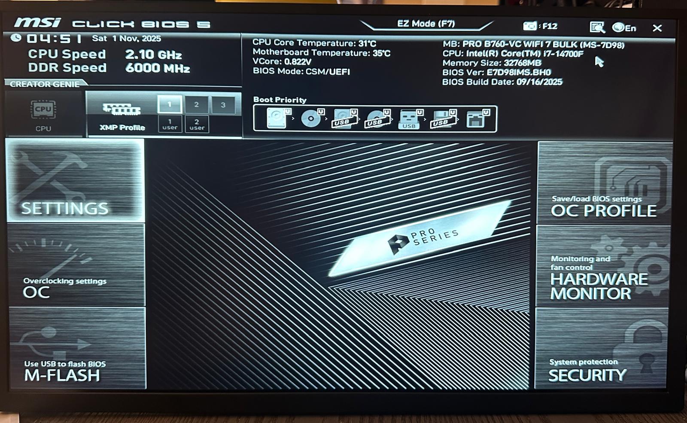The image size is (687, 423).
Task: Switch to EZ Mode (F7)
Action: (x=426, y=24)
